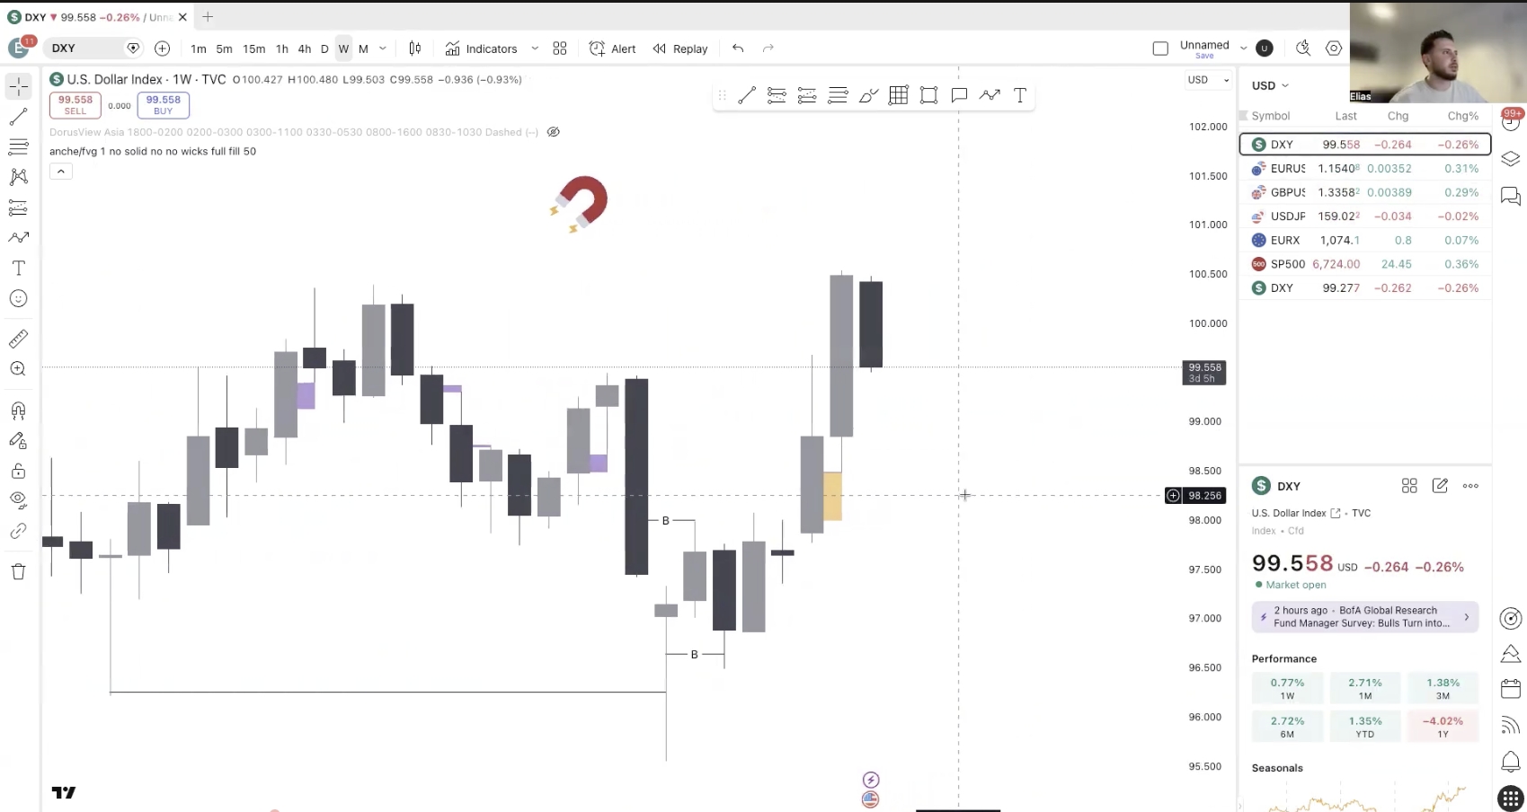Select the Trend Line tool in left sidebar
The height and width of the screenshot is (812, 1527).
coord(18,117)
